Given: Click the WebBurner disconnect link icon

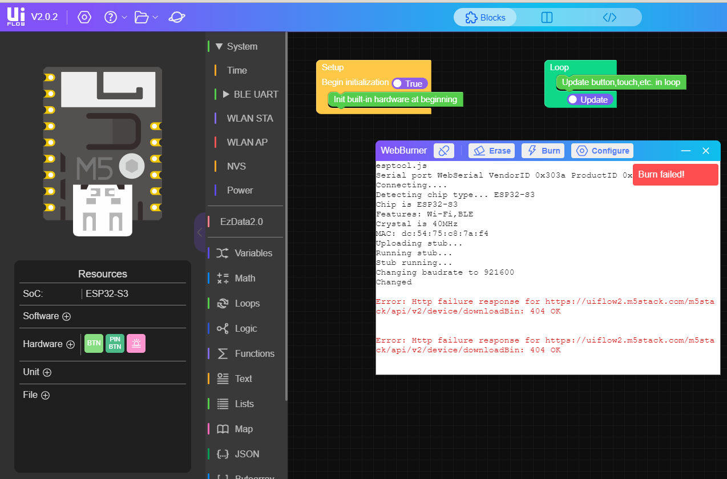Looking at the screenshot, I should tap(444, 151).
